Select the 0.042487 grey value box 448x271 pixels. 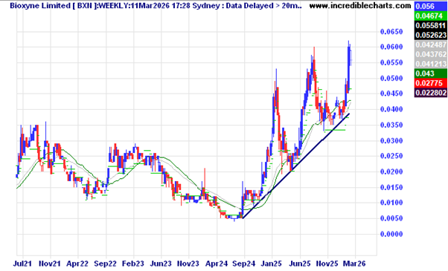pos(431,45)
